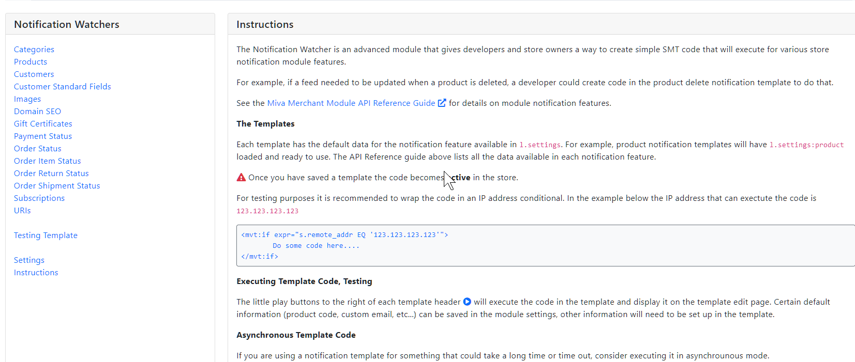Open Order Status in the sidebar

(x=38, y=149)
